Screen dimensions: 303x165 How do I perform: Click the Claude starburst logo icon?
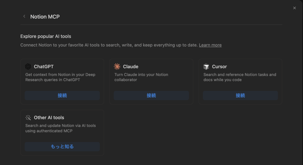click(x=117, y=67)
